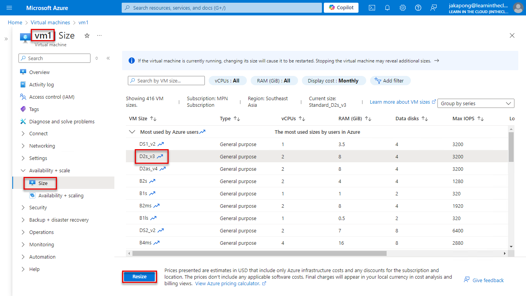Screen dimensions: 526x296
Task: Collapse the Availability + scale section
Action: click(x=23, y=171)
